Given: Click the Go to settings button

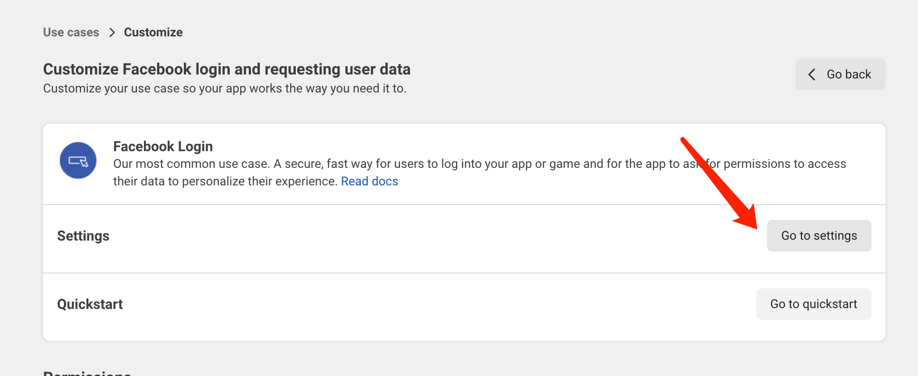Looking at the screenshot, I should [819, 236].
